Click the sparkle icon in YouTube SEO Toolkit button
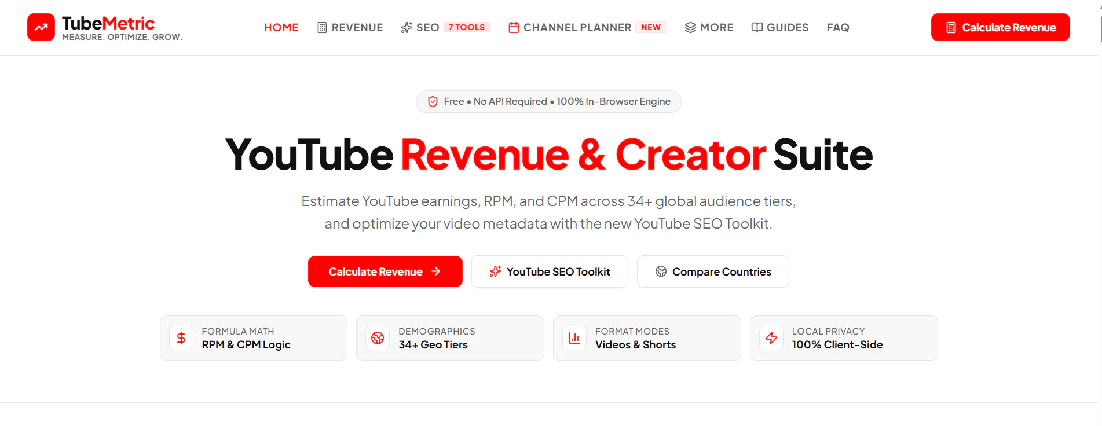The image size is (1102, 426). coord(495,271)
